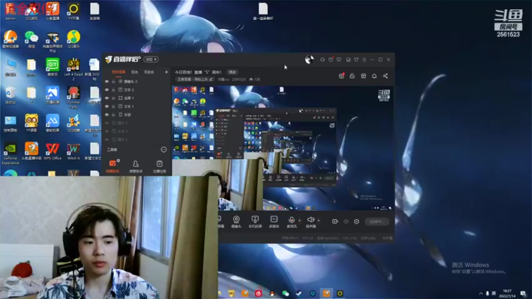Click the shirt skin icon in title bar

pos(356,60)
